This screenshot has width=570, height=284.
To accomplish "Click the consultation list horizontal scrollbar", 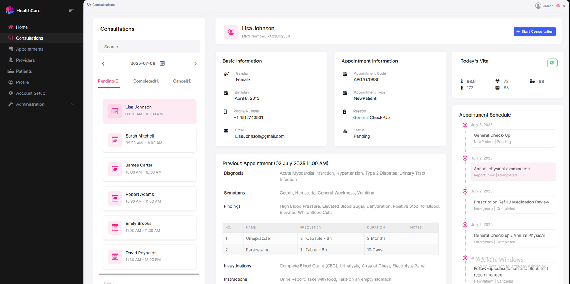I will click(149, 274).
